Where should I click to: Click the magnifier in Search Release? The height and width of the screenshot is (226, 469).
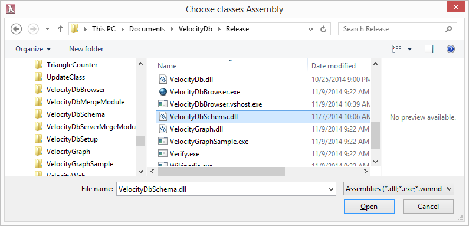(x=448, y=29)
